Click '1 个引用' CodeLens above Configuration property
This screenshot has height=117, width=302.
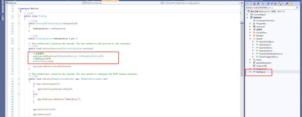point(33,36)
